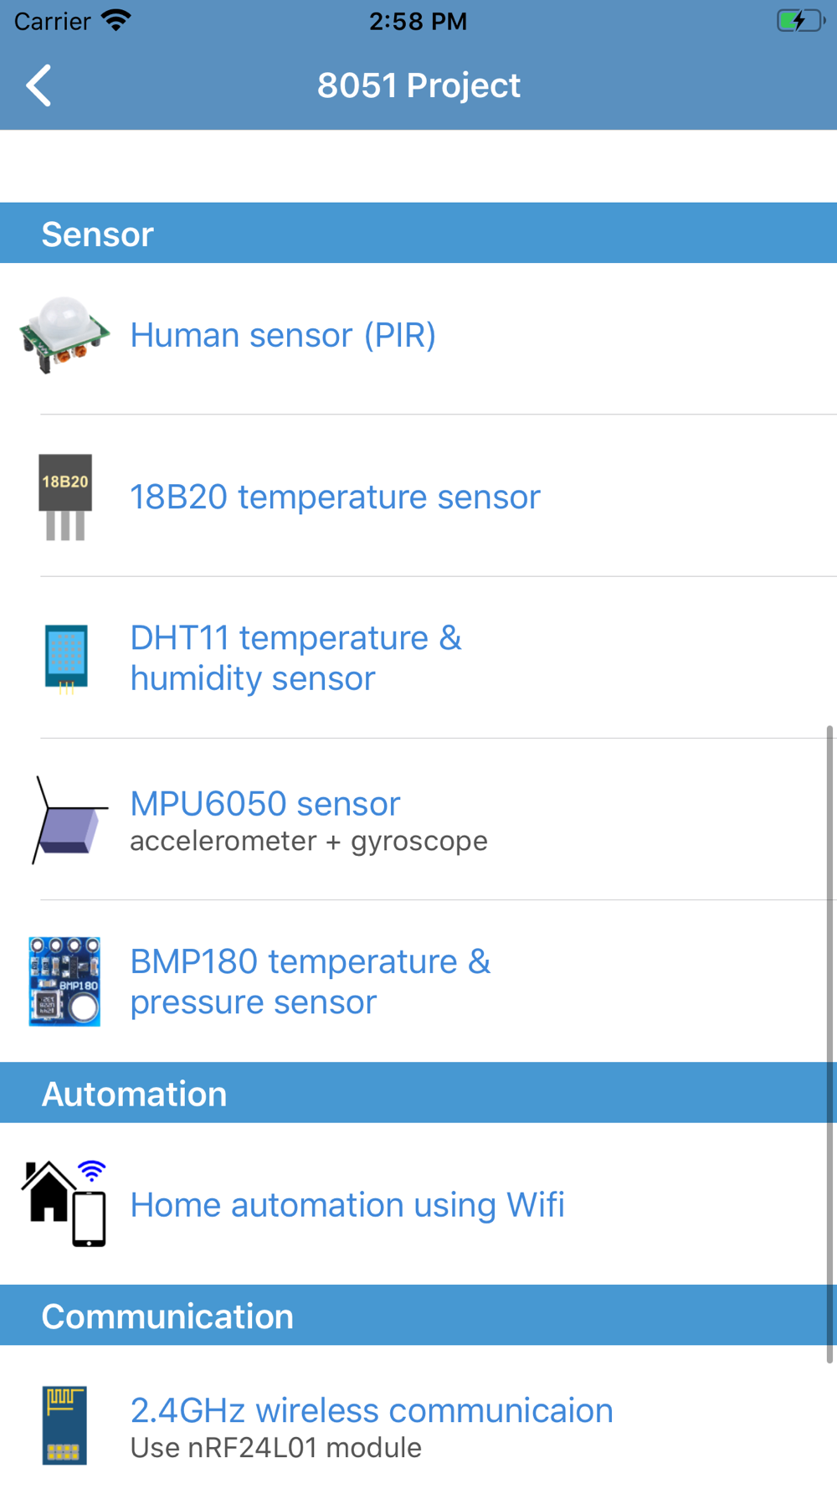The image size is (837, 1489).
Task: Tap the battery status icon
Action: pos(799,21)
